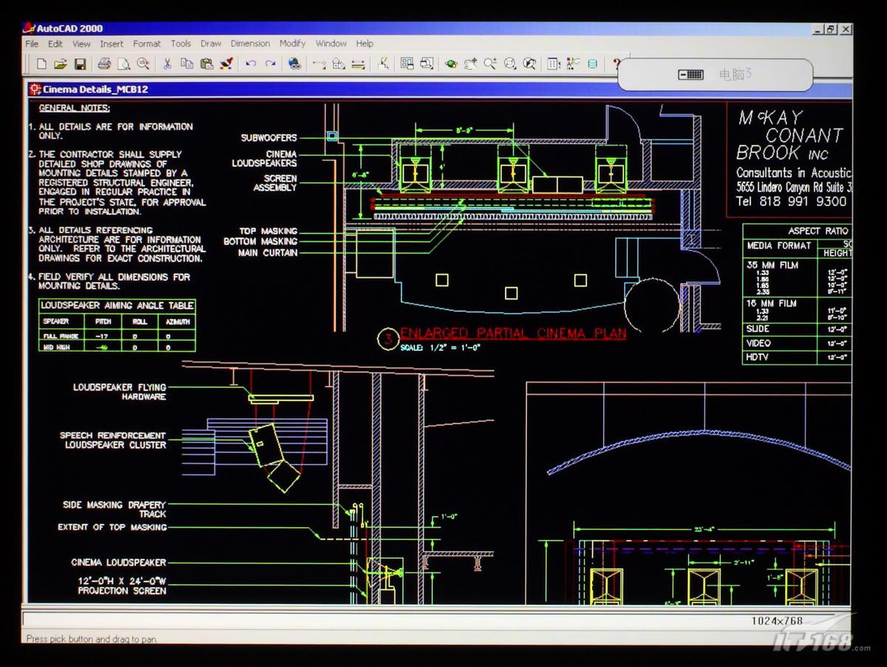Open the Draw menu
The image size is (887, 667).
coord(211,44)
